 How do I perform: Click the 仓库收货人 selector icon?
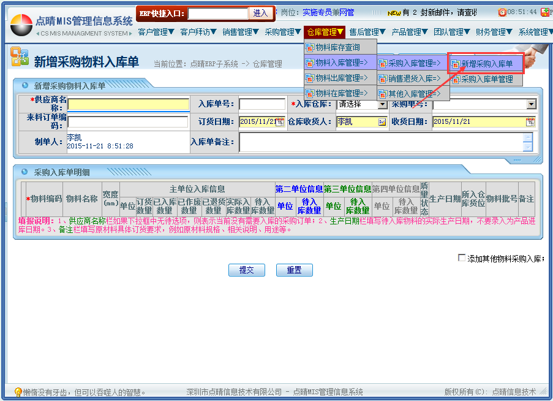pyautogui.click(x=382, y=122)
